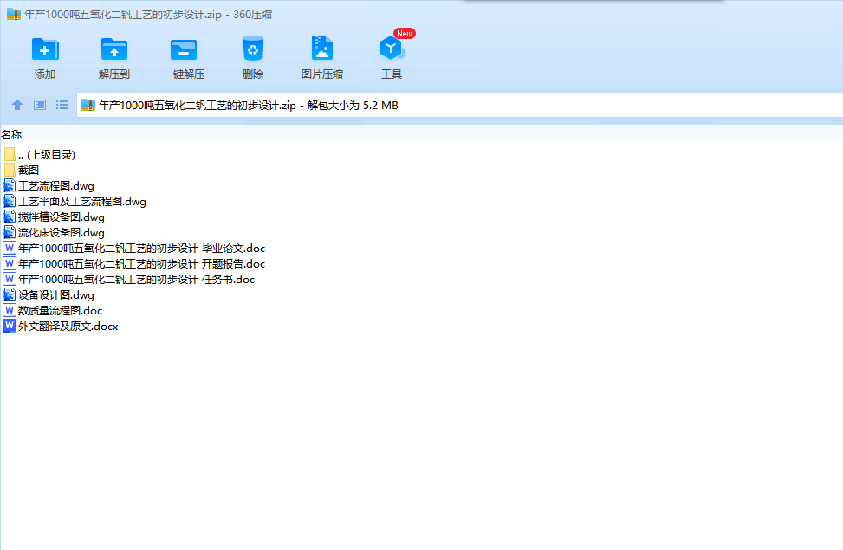843x550 pixels.
Task: Click the 删除 (Delete) recycle icon
Action: point(253,49)
